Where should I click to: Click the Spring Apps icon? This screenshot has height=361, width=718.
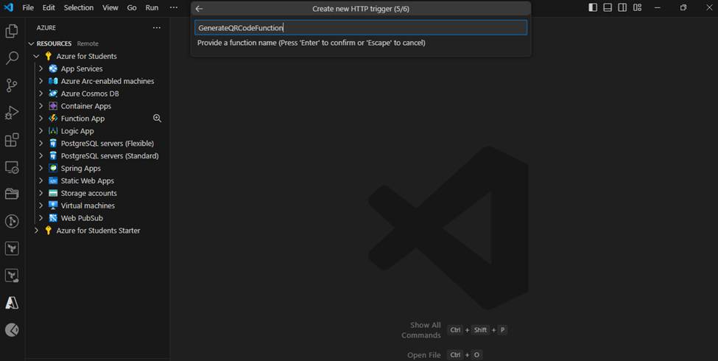click(x=53, y=168)
